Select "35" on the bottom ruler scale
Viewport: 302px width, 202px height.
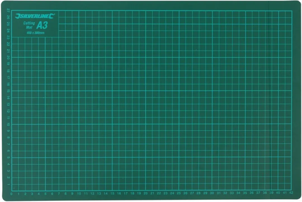coord(245,193)
